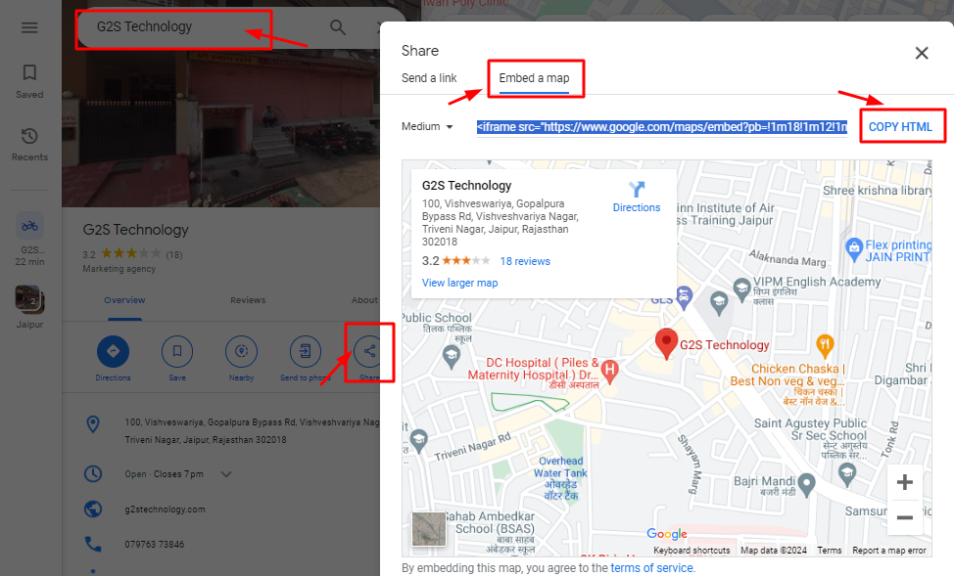Open the 18 reviews link

coord(525,261)
